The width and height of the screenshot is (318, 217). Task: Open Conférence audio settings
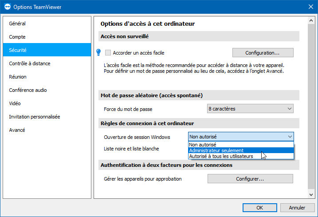pyautogui.click(x=47, y=90)
